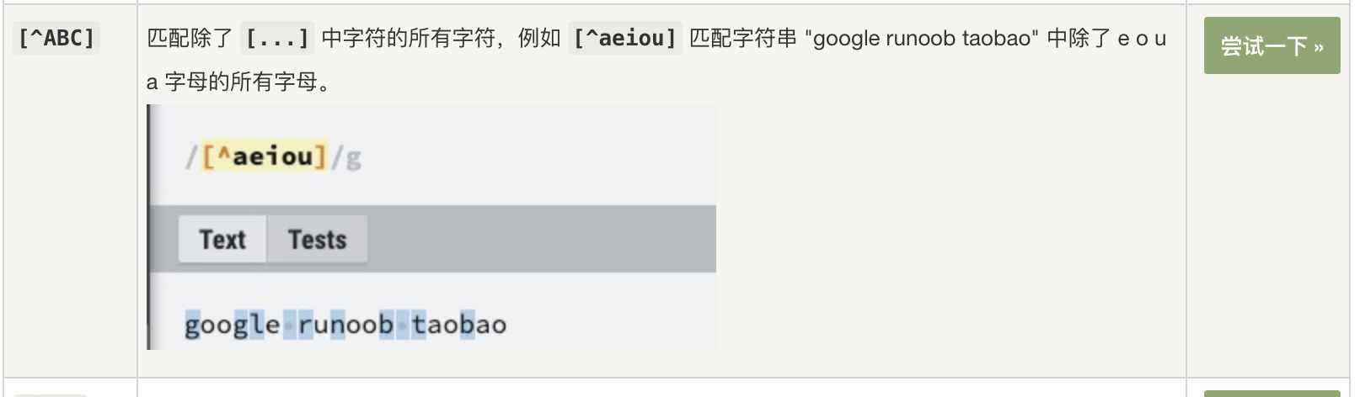Click the /g global flag
Image resolution: width=1360 pixels, height=397 pixels.
(346, 157)
